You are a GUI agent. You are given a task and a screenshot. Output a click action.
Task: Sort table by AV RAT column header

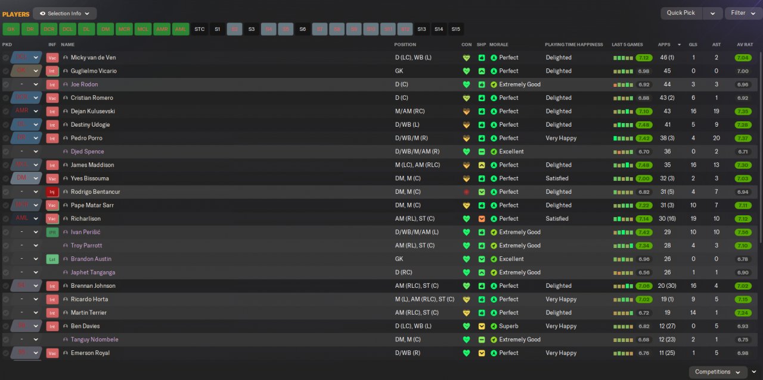pyautogui.click(x=745, y=45)
